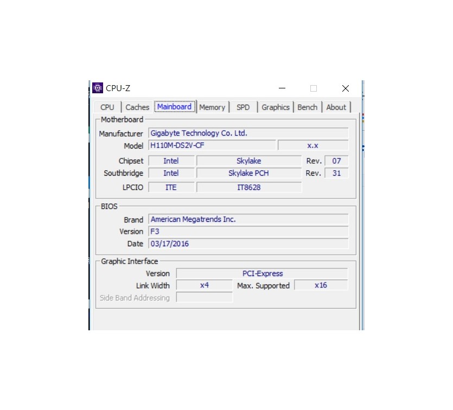
Task: Click the Graphic Interface group heading
Action: 130,261
